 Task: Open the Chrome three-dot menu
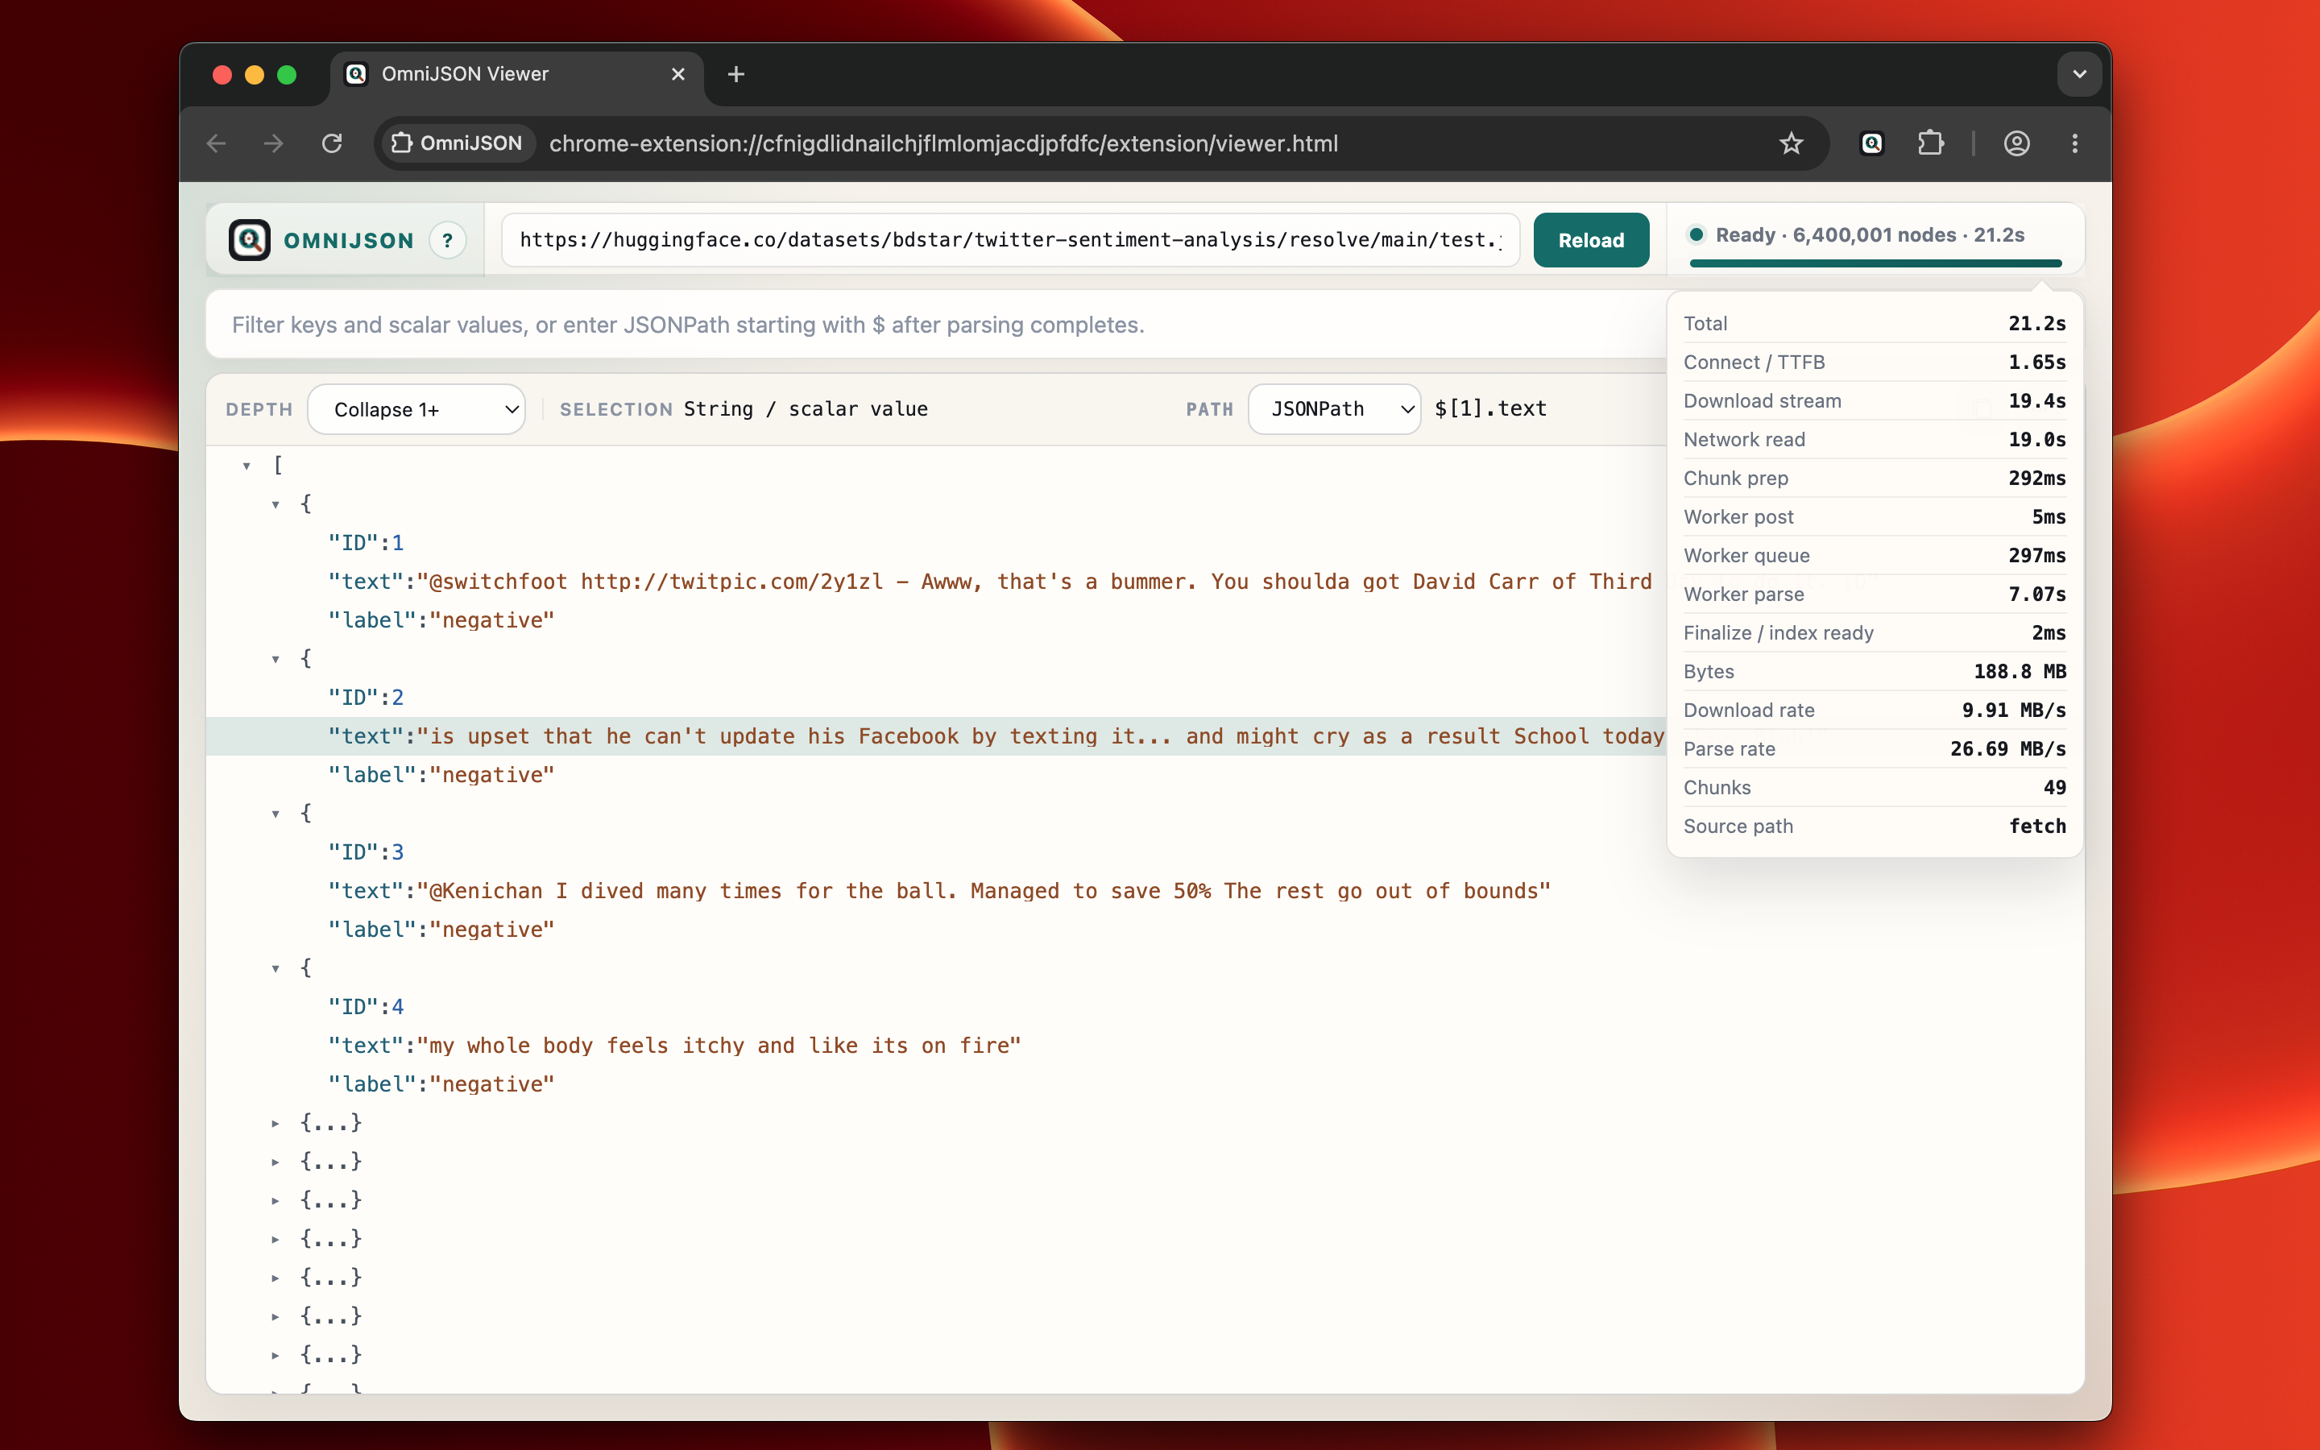2074,144
